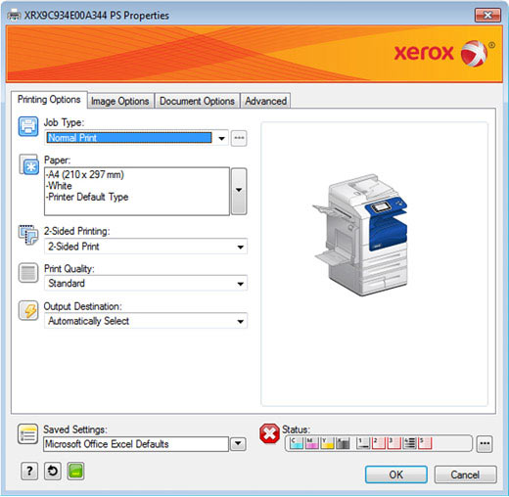Image resolution: width=509 pixels, height=497 pixels.
Task: Click the Tray 2 status icon
Action: click(379, 443)
